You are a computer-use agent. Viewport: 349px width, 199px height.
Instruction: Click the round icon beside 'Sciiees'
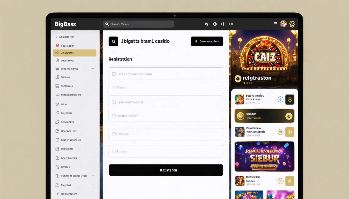point(57,167)
